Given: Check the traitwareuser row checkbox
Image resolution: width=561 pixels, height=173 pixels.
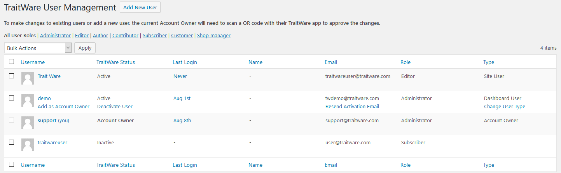Looking at the screenshot, I should [12, 142].
